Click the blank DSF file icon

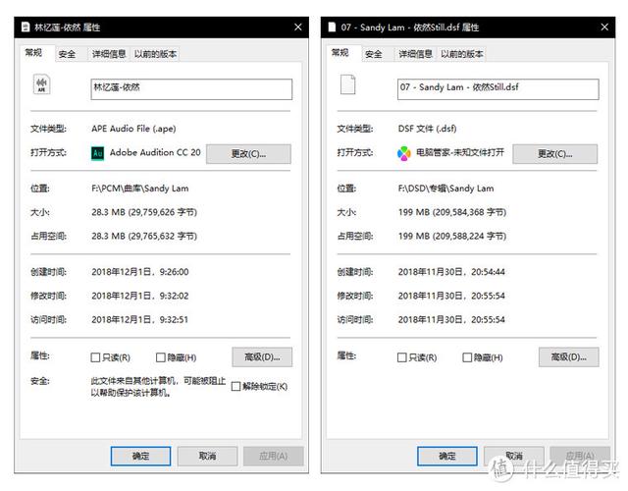(347, 84)
